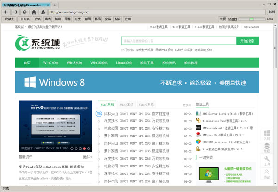Click the address bar showing xitongcheng.cc URL
The width and height of the screenshot is (278, 192).
157,12
